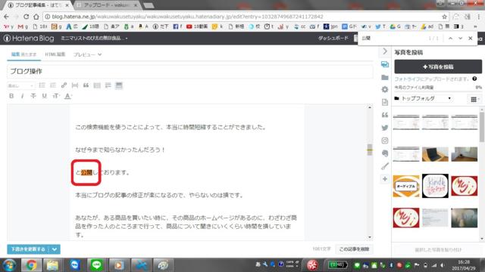Switch to the アップロード browser tab
The height and width of the screenshot is (272, 485).
107,5
